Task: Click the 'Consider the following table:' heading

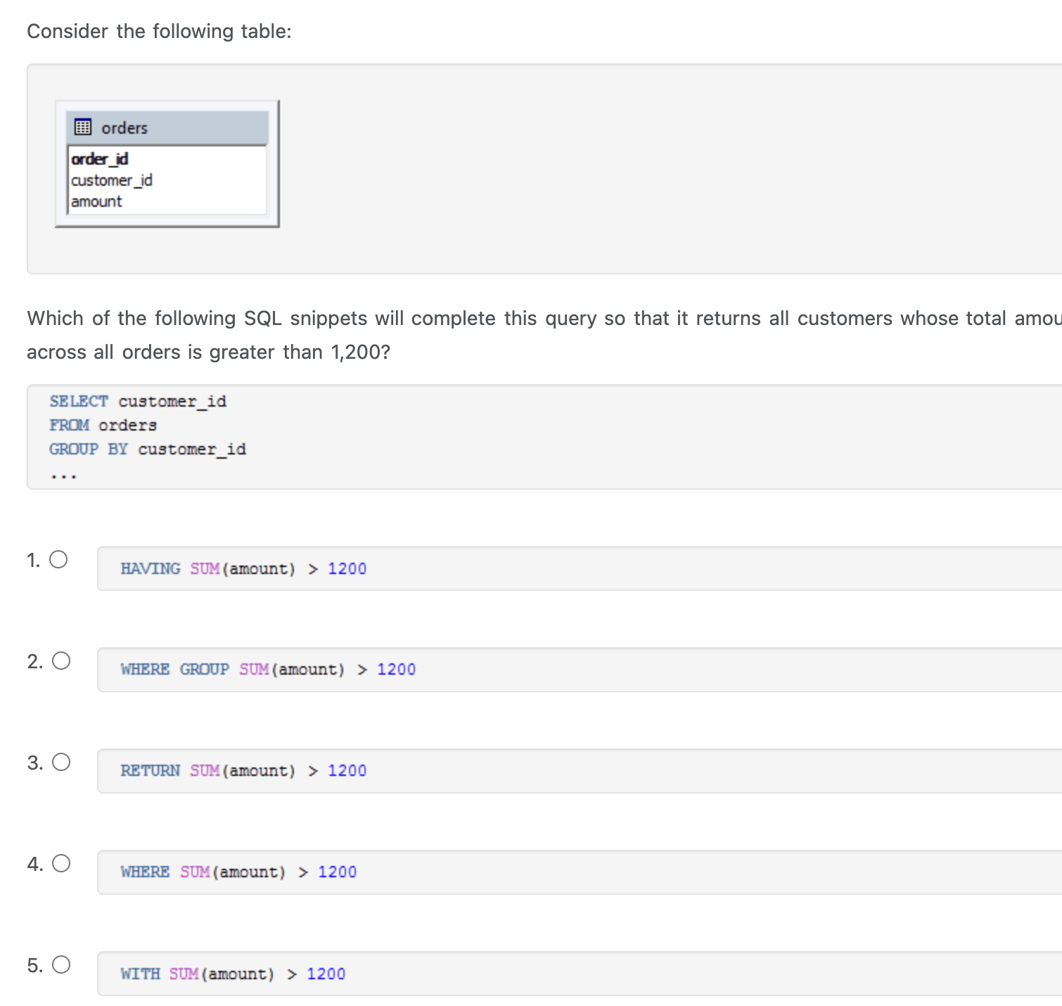Action: [x=159, y=31]
